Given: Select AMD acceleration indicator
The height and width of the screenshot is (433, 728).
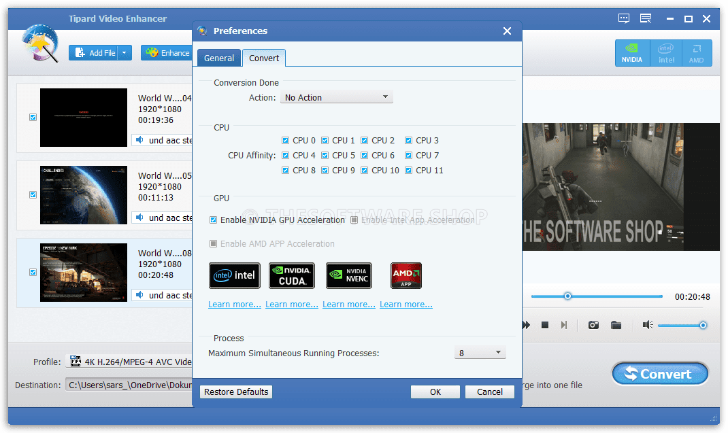Looking at the screenshot, I should (697, 53).
